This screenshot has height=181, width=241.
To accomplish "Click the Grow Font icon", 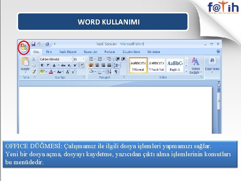I will 68,72.
